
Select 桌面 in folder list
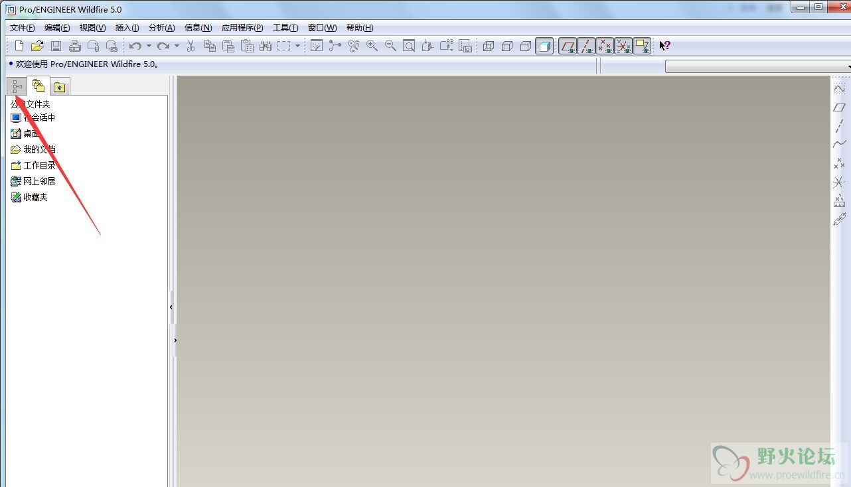(25, 133)
